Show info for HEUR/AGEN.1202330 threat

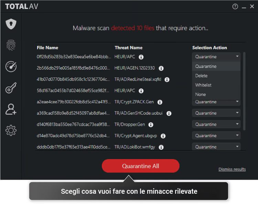coord(161,68)
